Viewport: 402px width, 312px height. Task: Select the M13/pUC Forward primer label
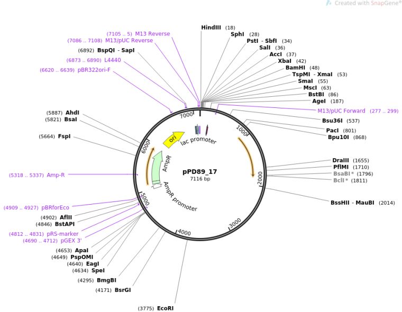(x=341, y=111)
